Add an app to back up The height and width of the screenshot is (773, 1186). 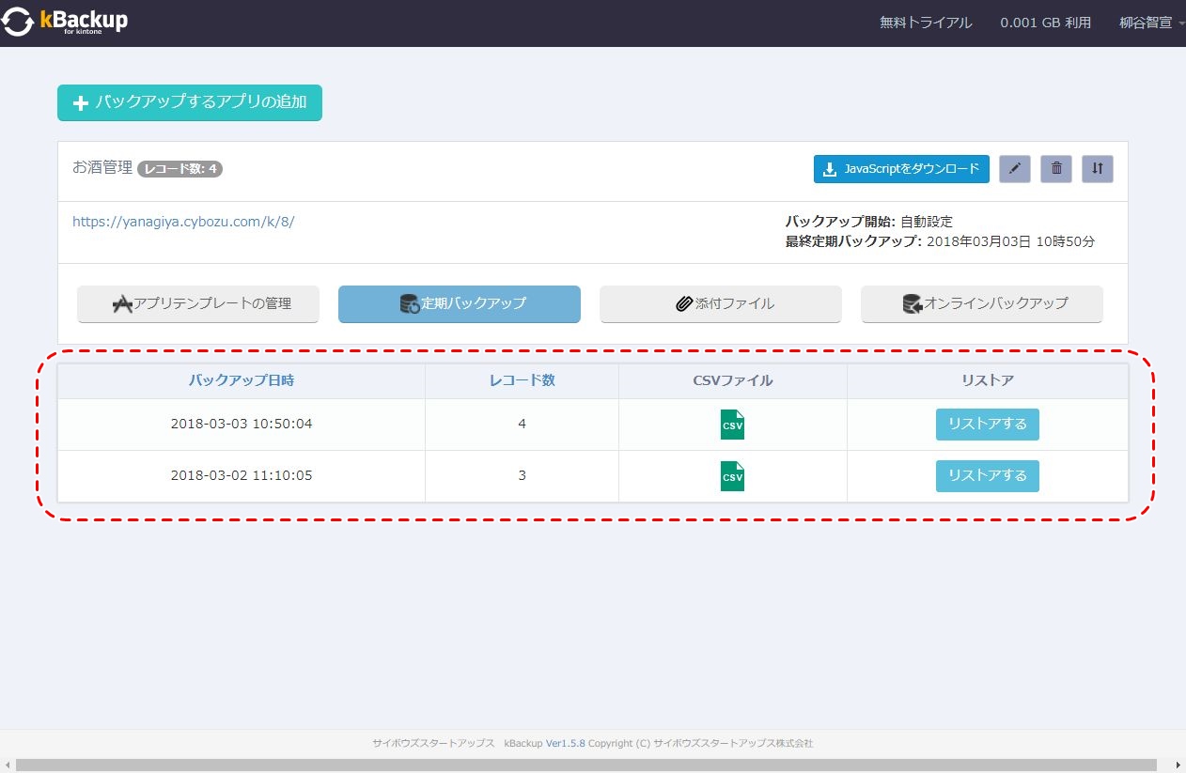(x=190, y=103)
